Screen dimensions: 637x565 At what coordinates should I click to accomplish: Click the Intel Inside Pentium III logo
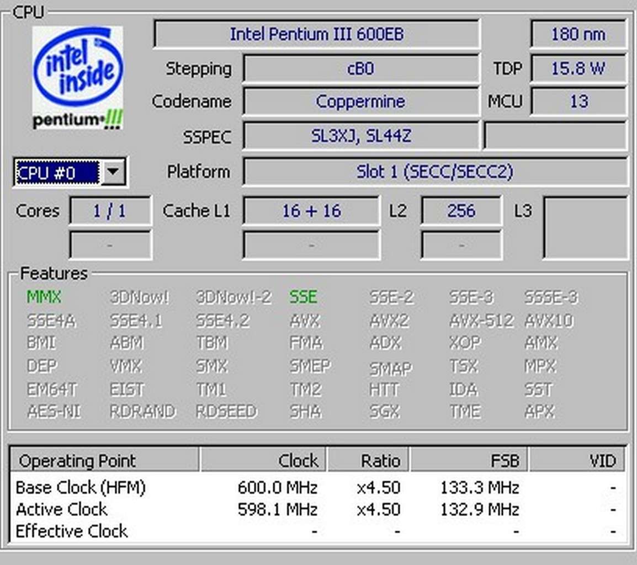[77, 77]
